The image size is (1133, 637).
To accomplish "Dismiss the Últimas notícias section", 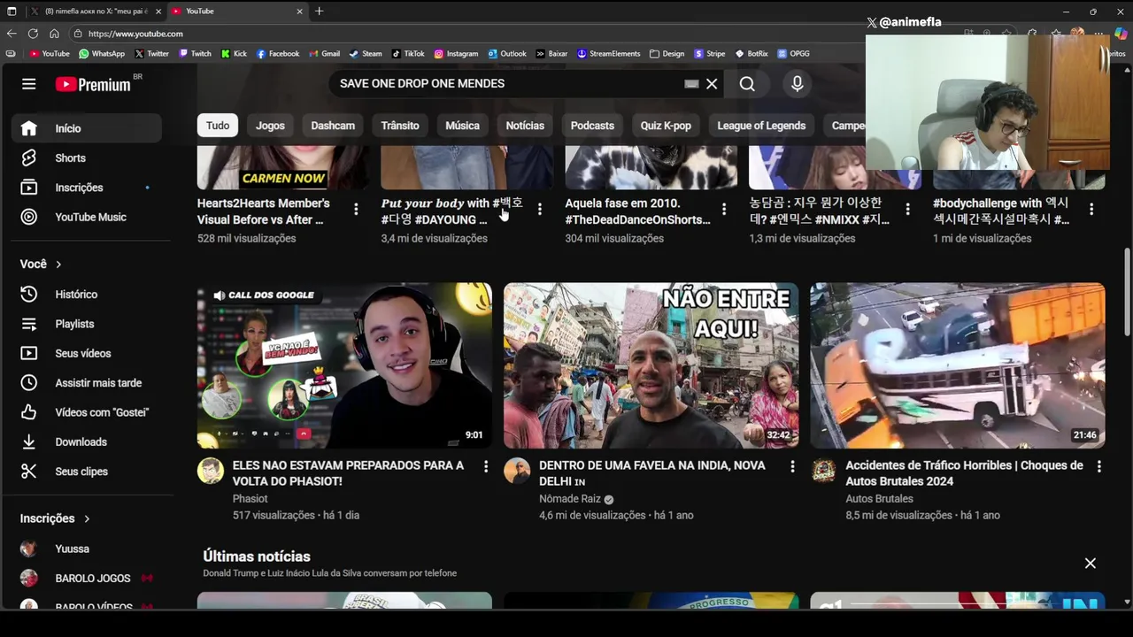I will tap(1091, 564).
